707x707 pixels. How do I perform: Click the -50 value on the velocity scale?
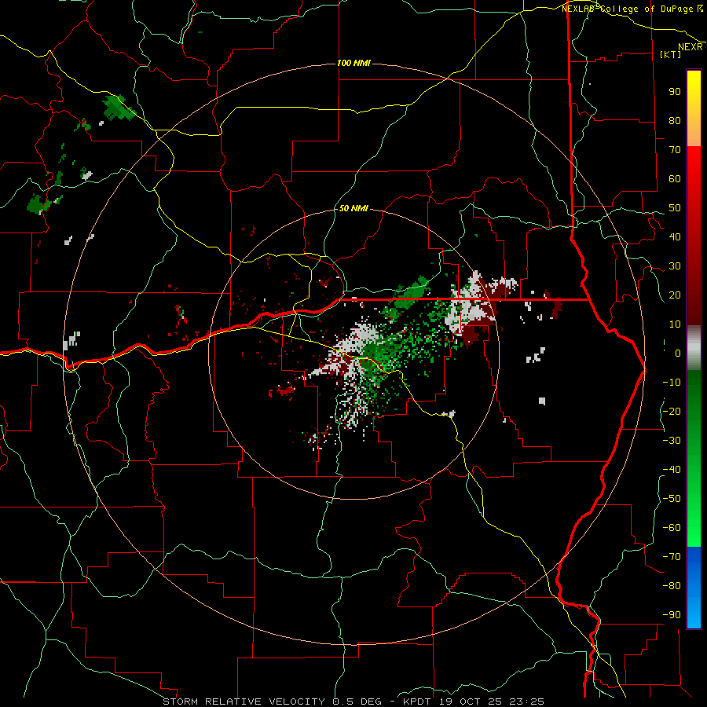[672, 499]
